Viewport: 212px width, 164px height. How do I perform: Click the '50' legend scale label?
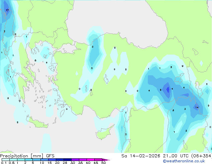(x=103, y=163)
